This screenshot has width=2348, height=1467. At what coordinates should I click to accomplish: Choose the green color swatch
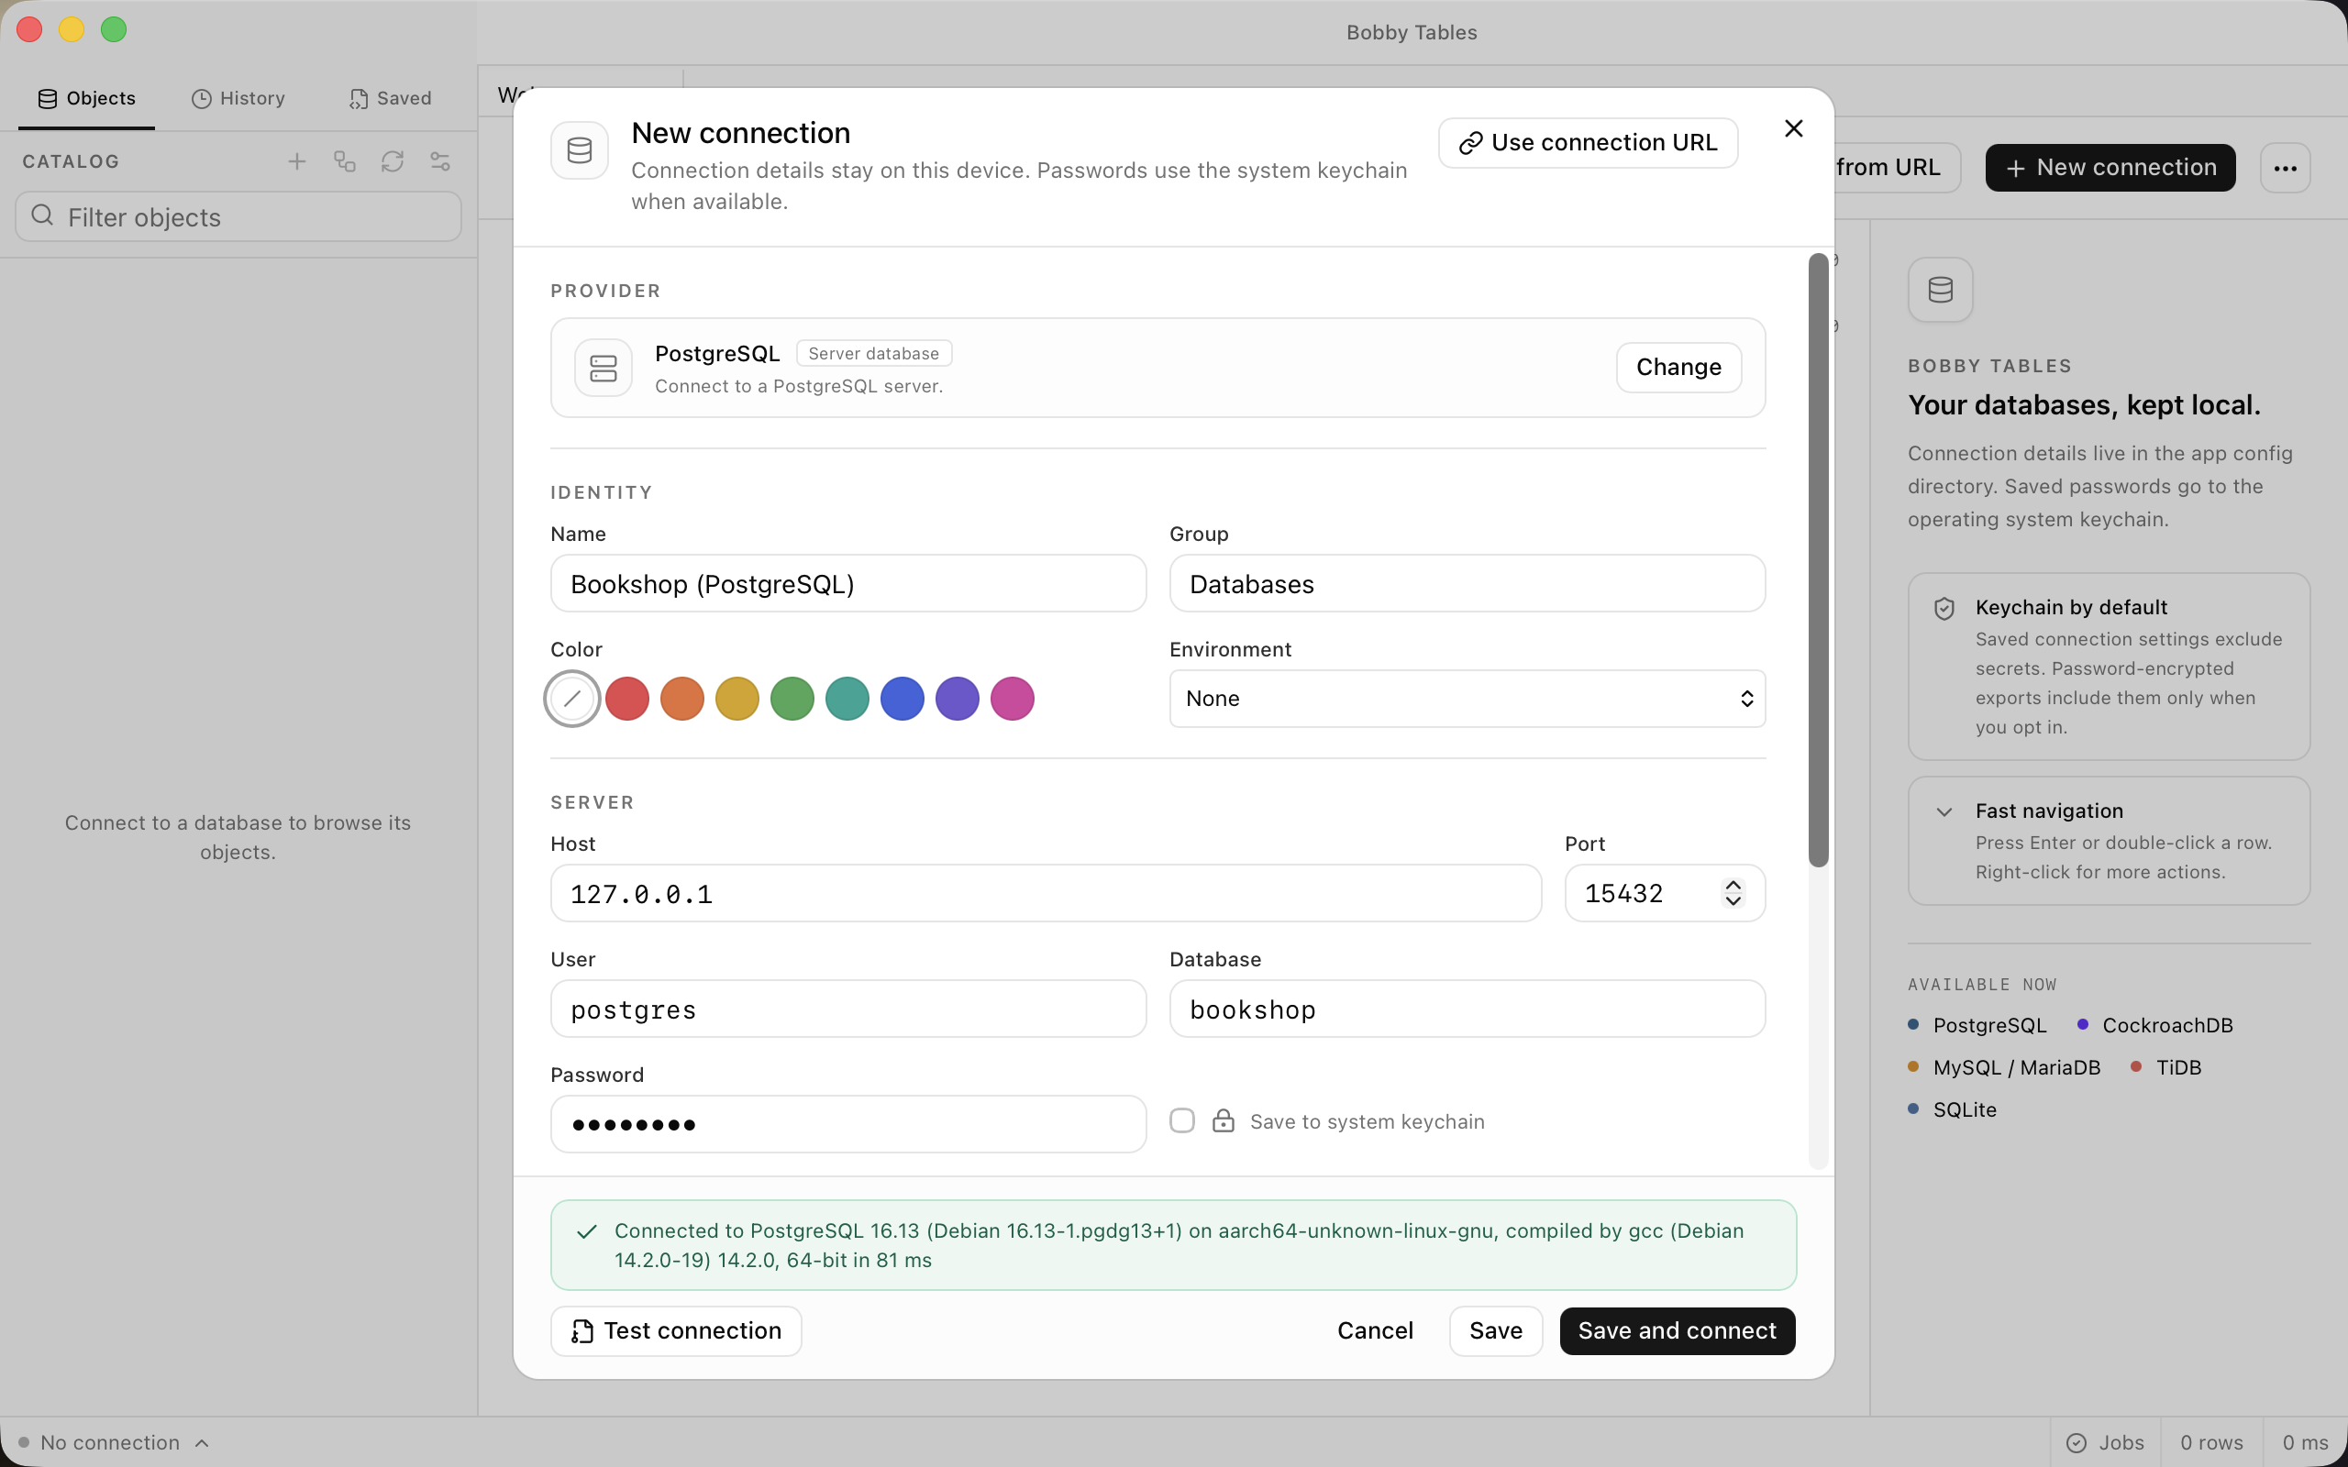(x=792, y=699)
